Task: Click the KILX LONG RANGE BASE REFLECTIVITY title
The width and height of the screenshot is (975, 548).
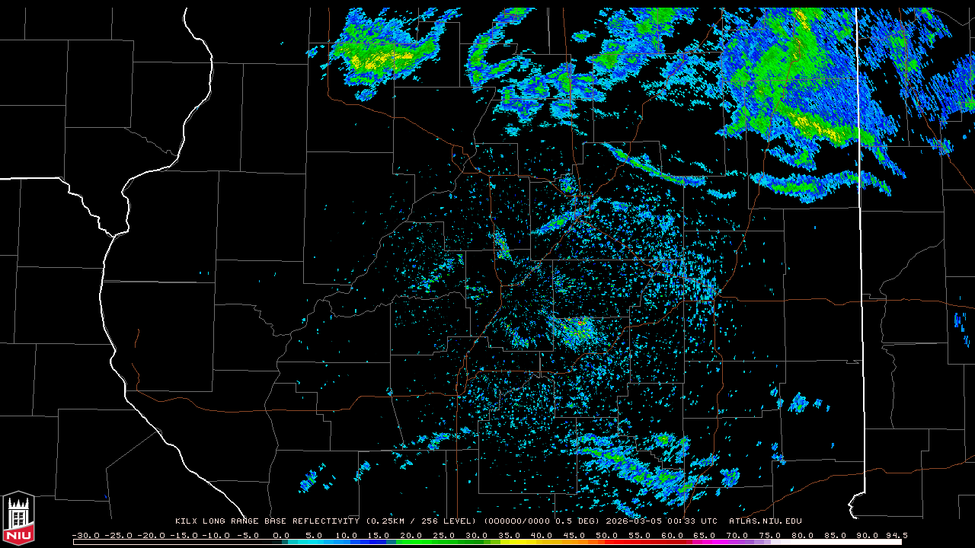Action: coord(267,521)
